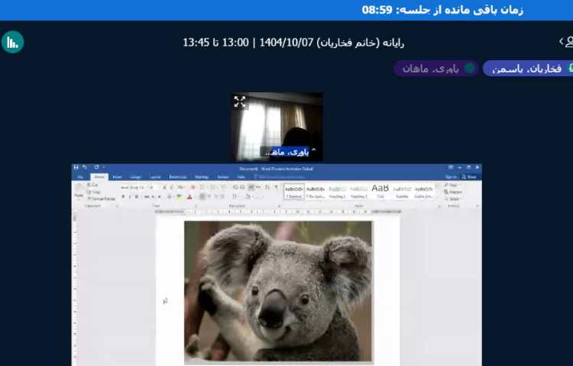This screenshot has height=366, width=573.
Task: Click Sign in in the Word title area
Action: pyautogui.click(x=452, y=177)
